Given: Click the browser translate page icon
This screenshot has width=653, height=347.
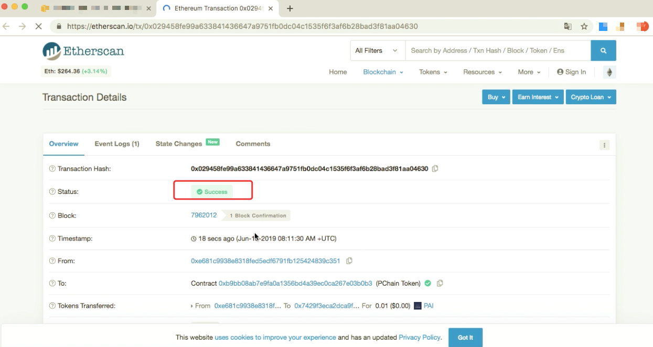Looking at the screenshot, I should (568, 26).
